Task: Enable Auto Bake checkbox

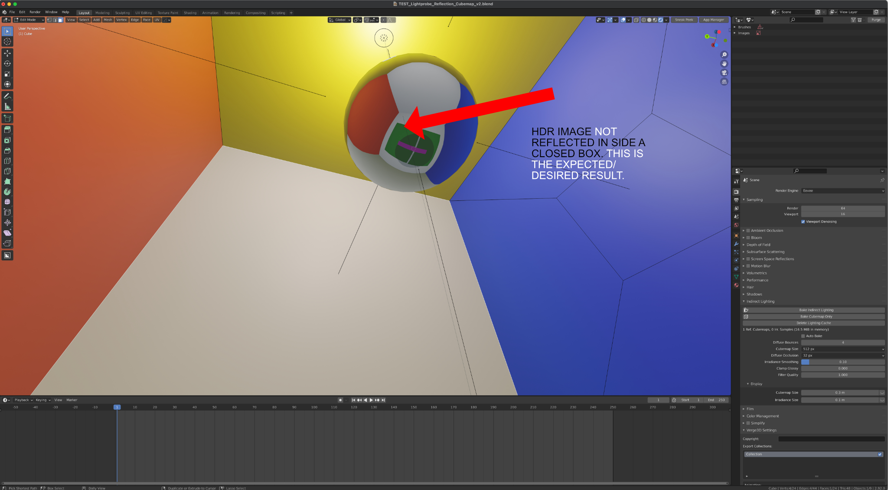Action: [x=803, y=336]
